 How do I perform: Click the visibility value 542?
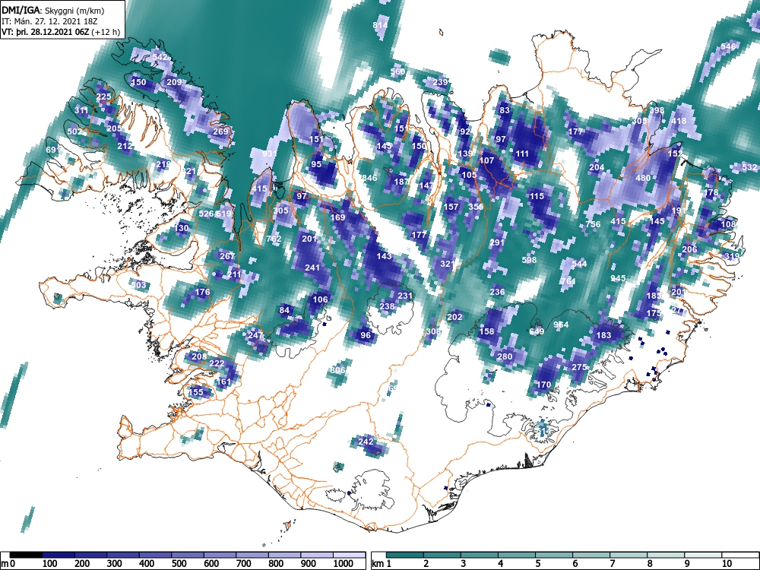(x=160, y=57)
